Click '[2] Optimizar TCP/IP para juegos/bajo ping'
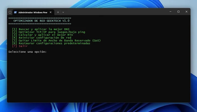This screenshot has width=197, height=112. click(x=49, y=32)
